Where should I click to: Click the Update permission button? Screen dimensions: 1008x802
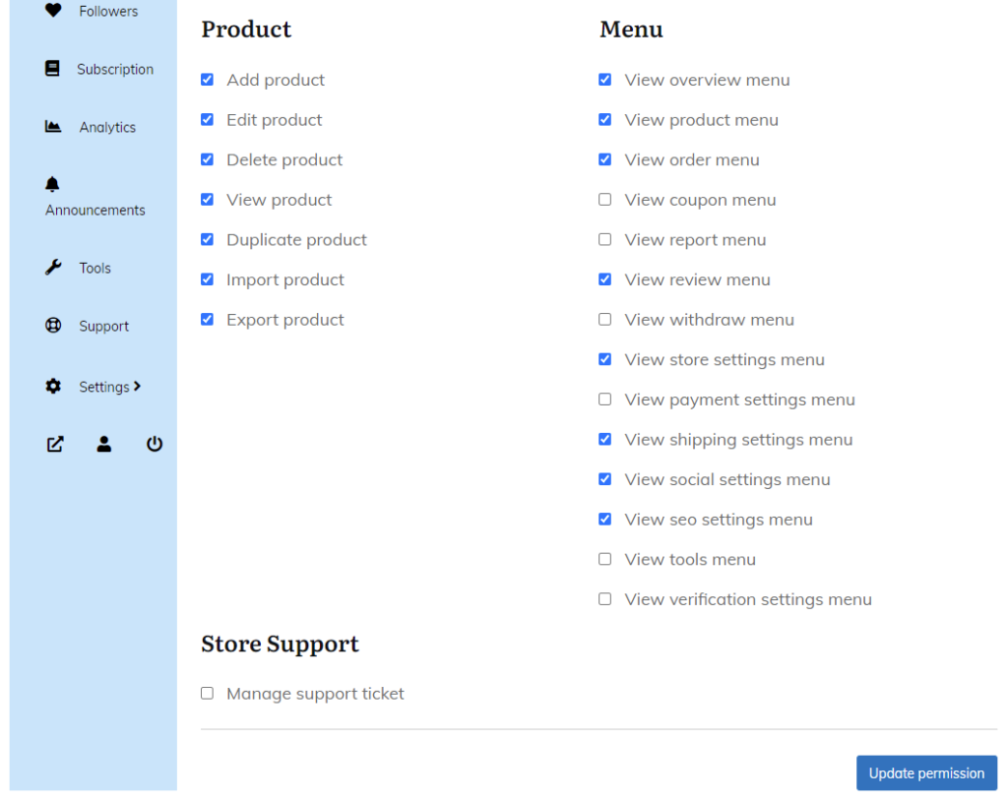925,773
